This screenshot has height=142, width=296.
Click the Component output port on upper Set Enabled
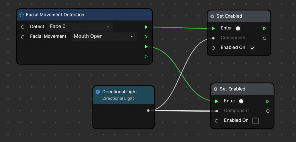[x=264, y=38]
